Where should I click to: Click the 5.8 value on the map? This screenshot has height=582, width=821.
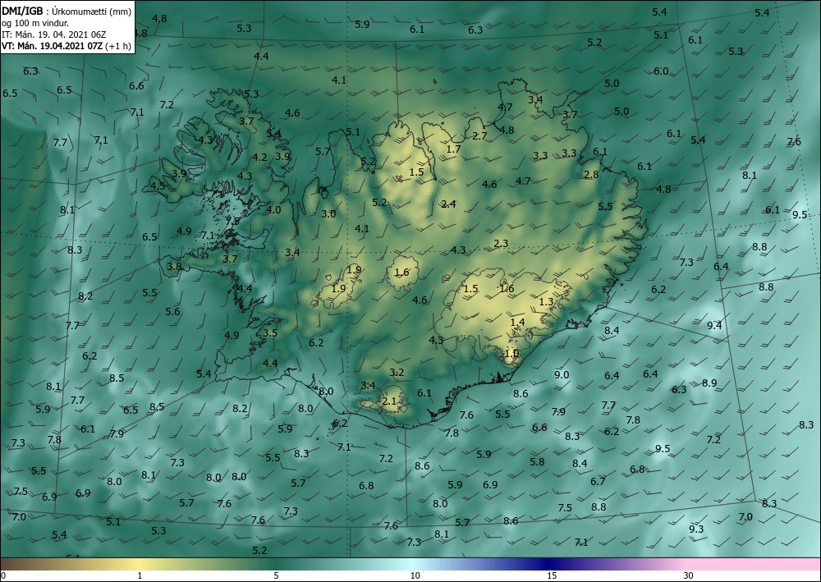537,462
